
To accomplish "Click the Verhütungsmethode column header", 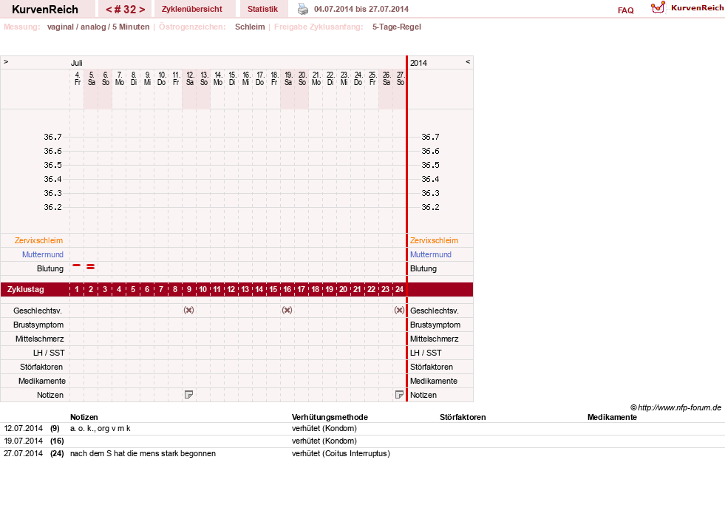I will (x=330, y=417).
